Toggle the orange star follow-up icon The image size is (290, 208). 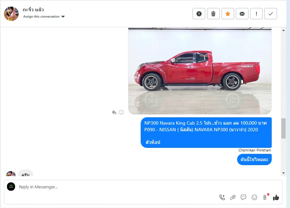click(228, 14)
